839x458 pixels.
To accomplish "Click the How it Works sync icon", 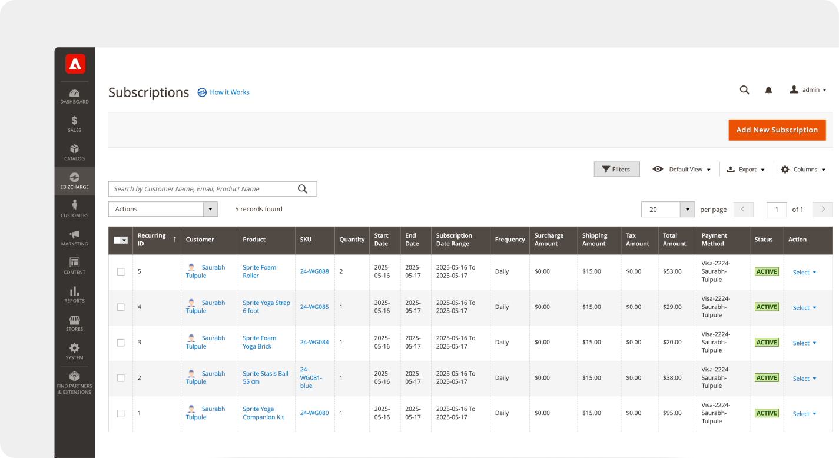I will [x=202, y=92].
